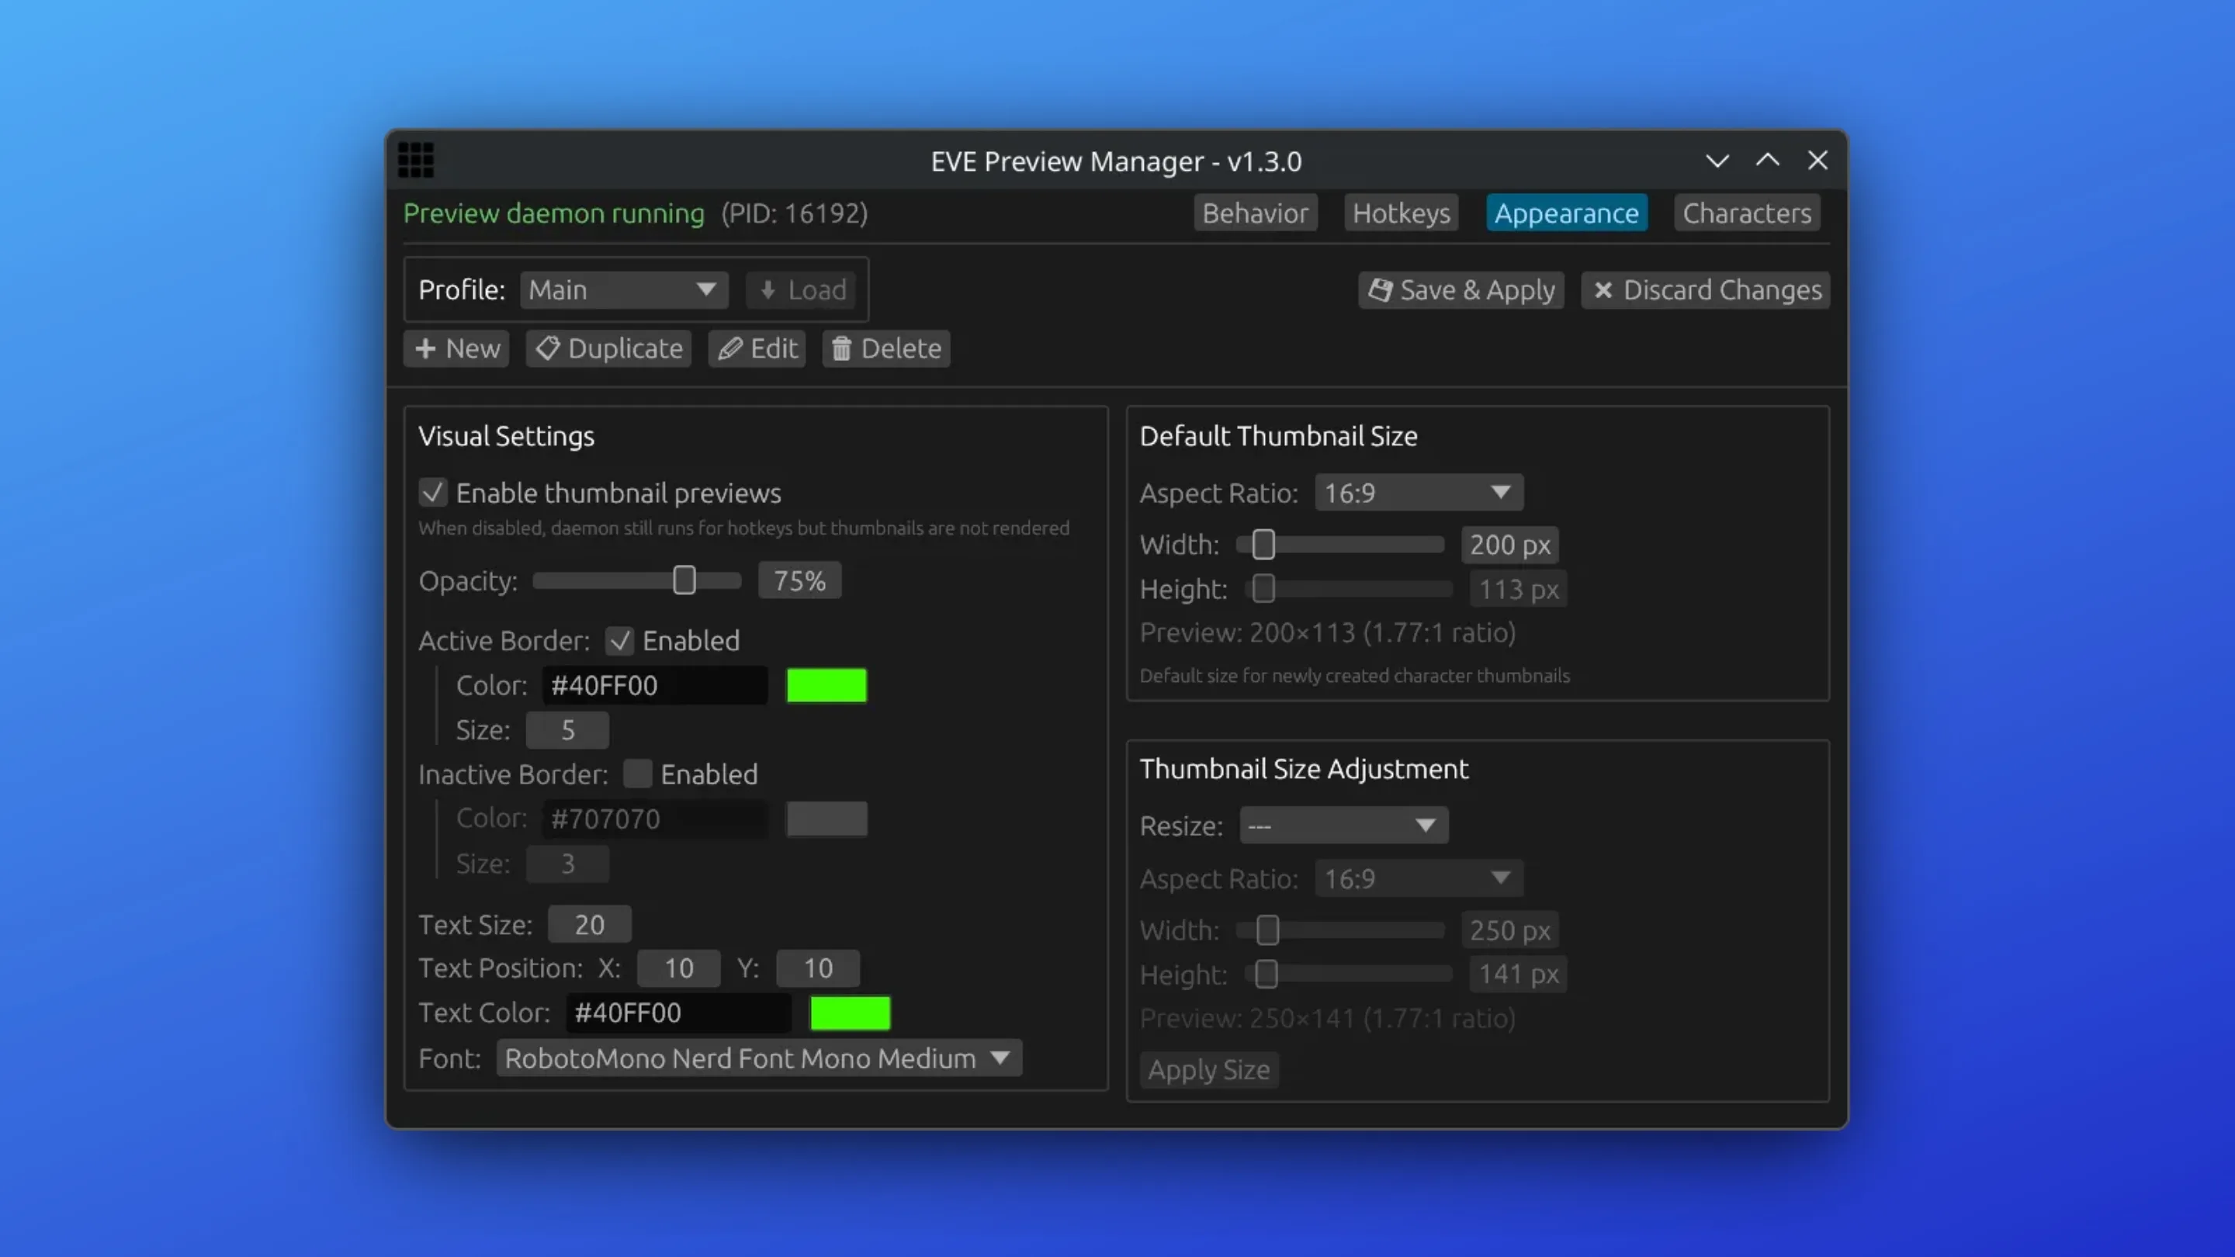Click the Behavior section button
Viewport: 2235px width, 1257px height.
1256,213
